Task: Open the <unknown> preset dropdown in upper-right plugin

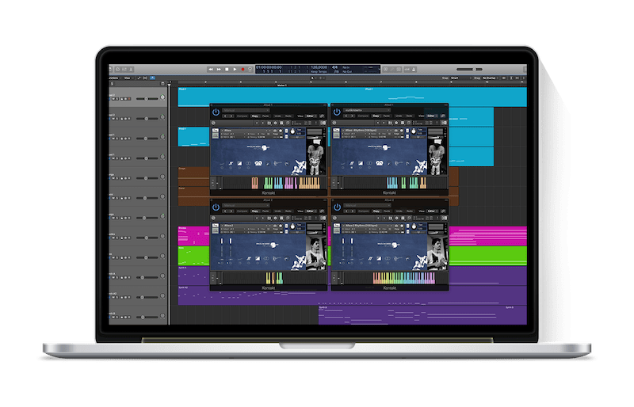Action: pyautogui.click(x=367, y=110)
